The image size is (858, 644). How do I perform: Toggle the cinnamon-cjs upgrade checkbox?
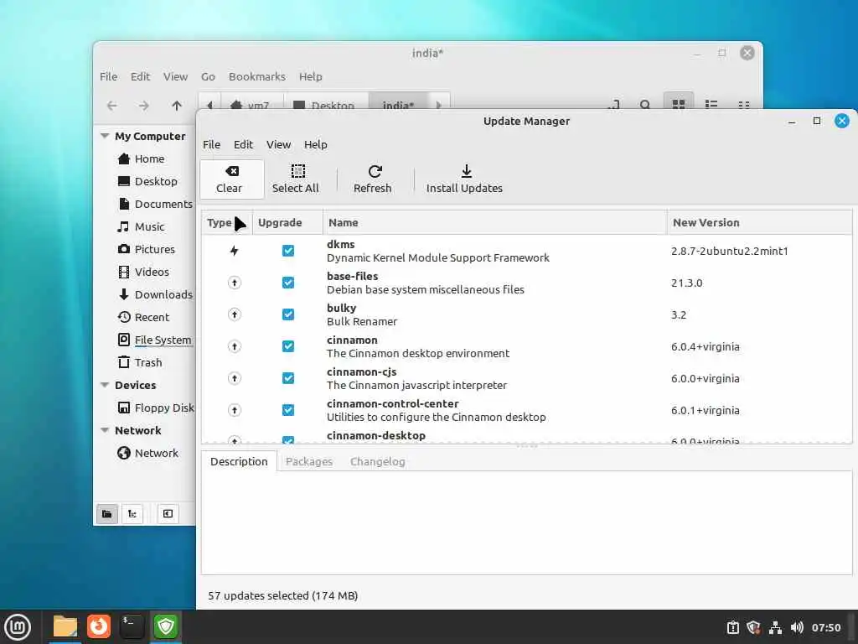click(288, 378)
